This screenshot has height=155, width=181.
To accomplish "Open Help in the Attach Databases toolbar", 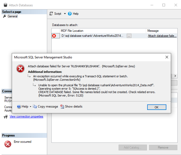I will coord(73,14).
